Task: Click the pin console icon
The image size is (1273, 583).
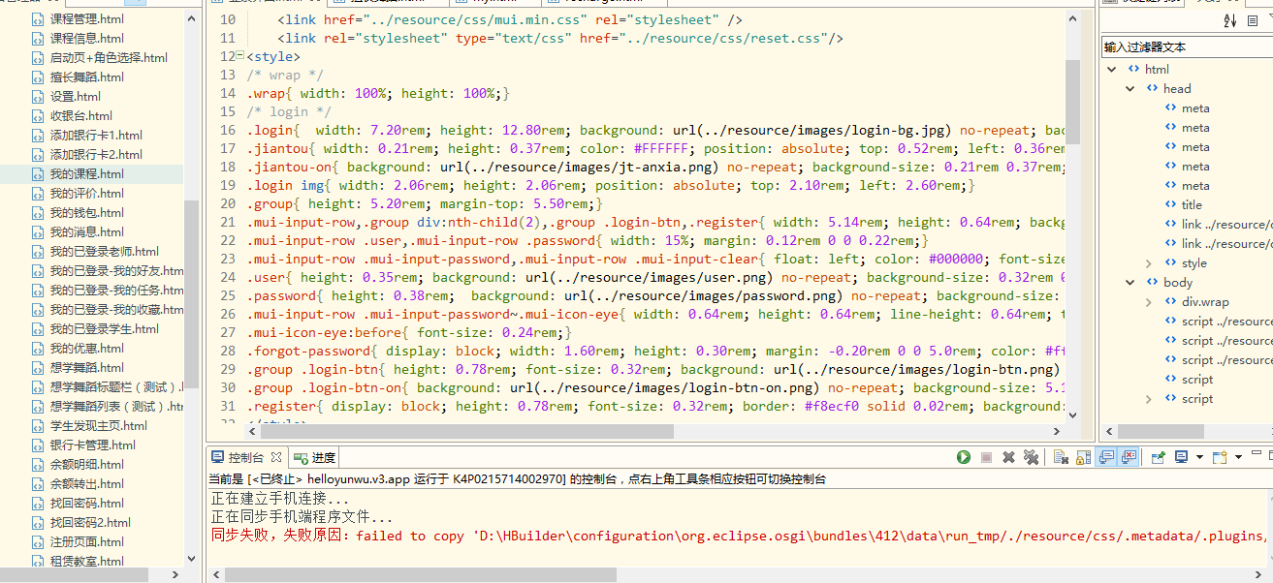Action: pyautogui.click(x=1158, y=457)
